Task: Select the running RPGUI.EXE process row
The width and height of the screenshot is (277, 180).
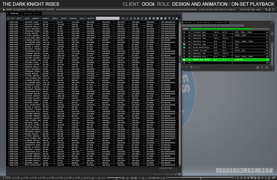Action: tap(225, 60)
